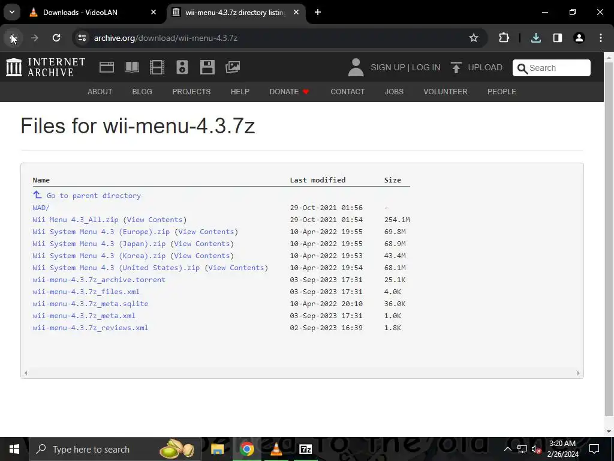Switch to Downloads - VideoLAN tab
The width and height of the screenshot is (614, 461).
click(x=93, y=13)
